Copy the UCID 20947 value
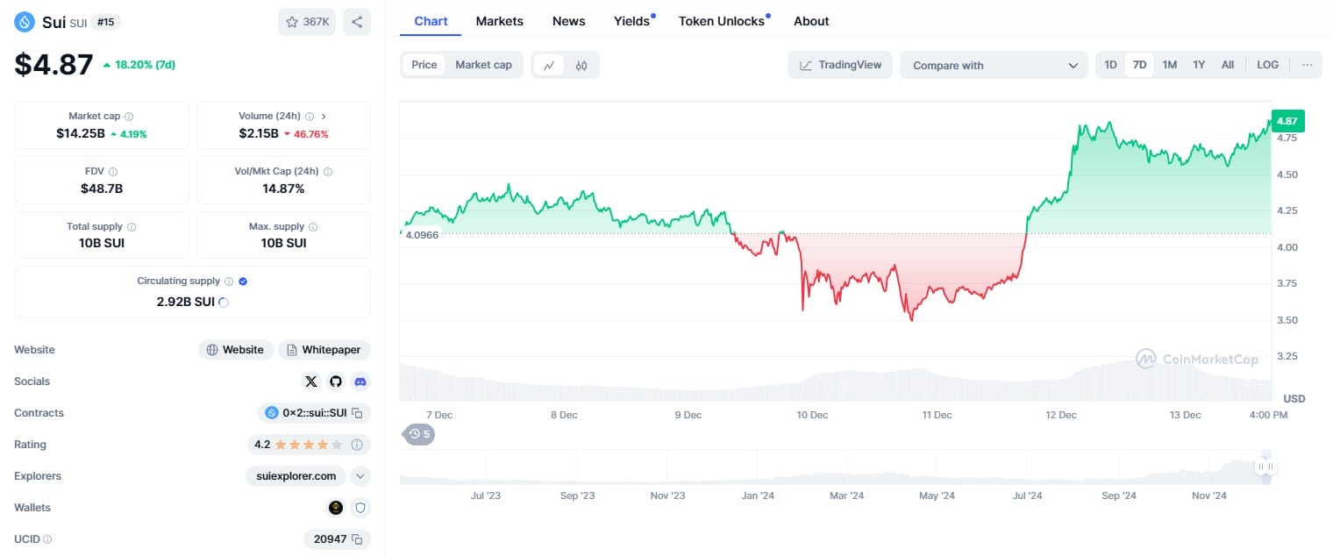The image size is (1333, 556). pyautogui.click(x=357, y=539)
